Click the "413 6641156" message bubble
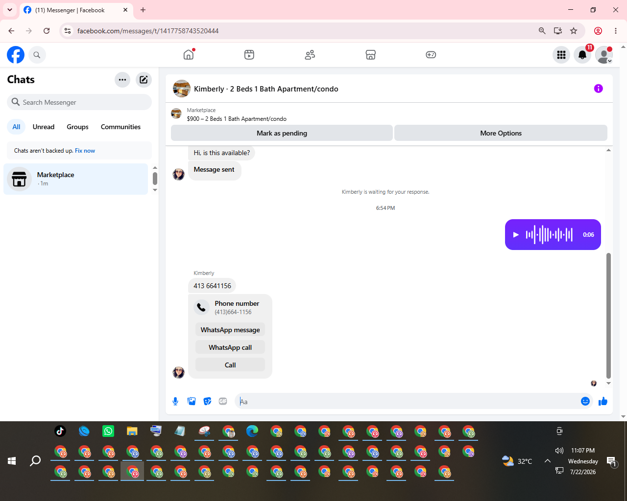The height and width of the screenshot is (501, 627). click(212, 286)
